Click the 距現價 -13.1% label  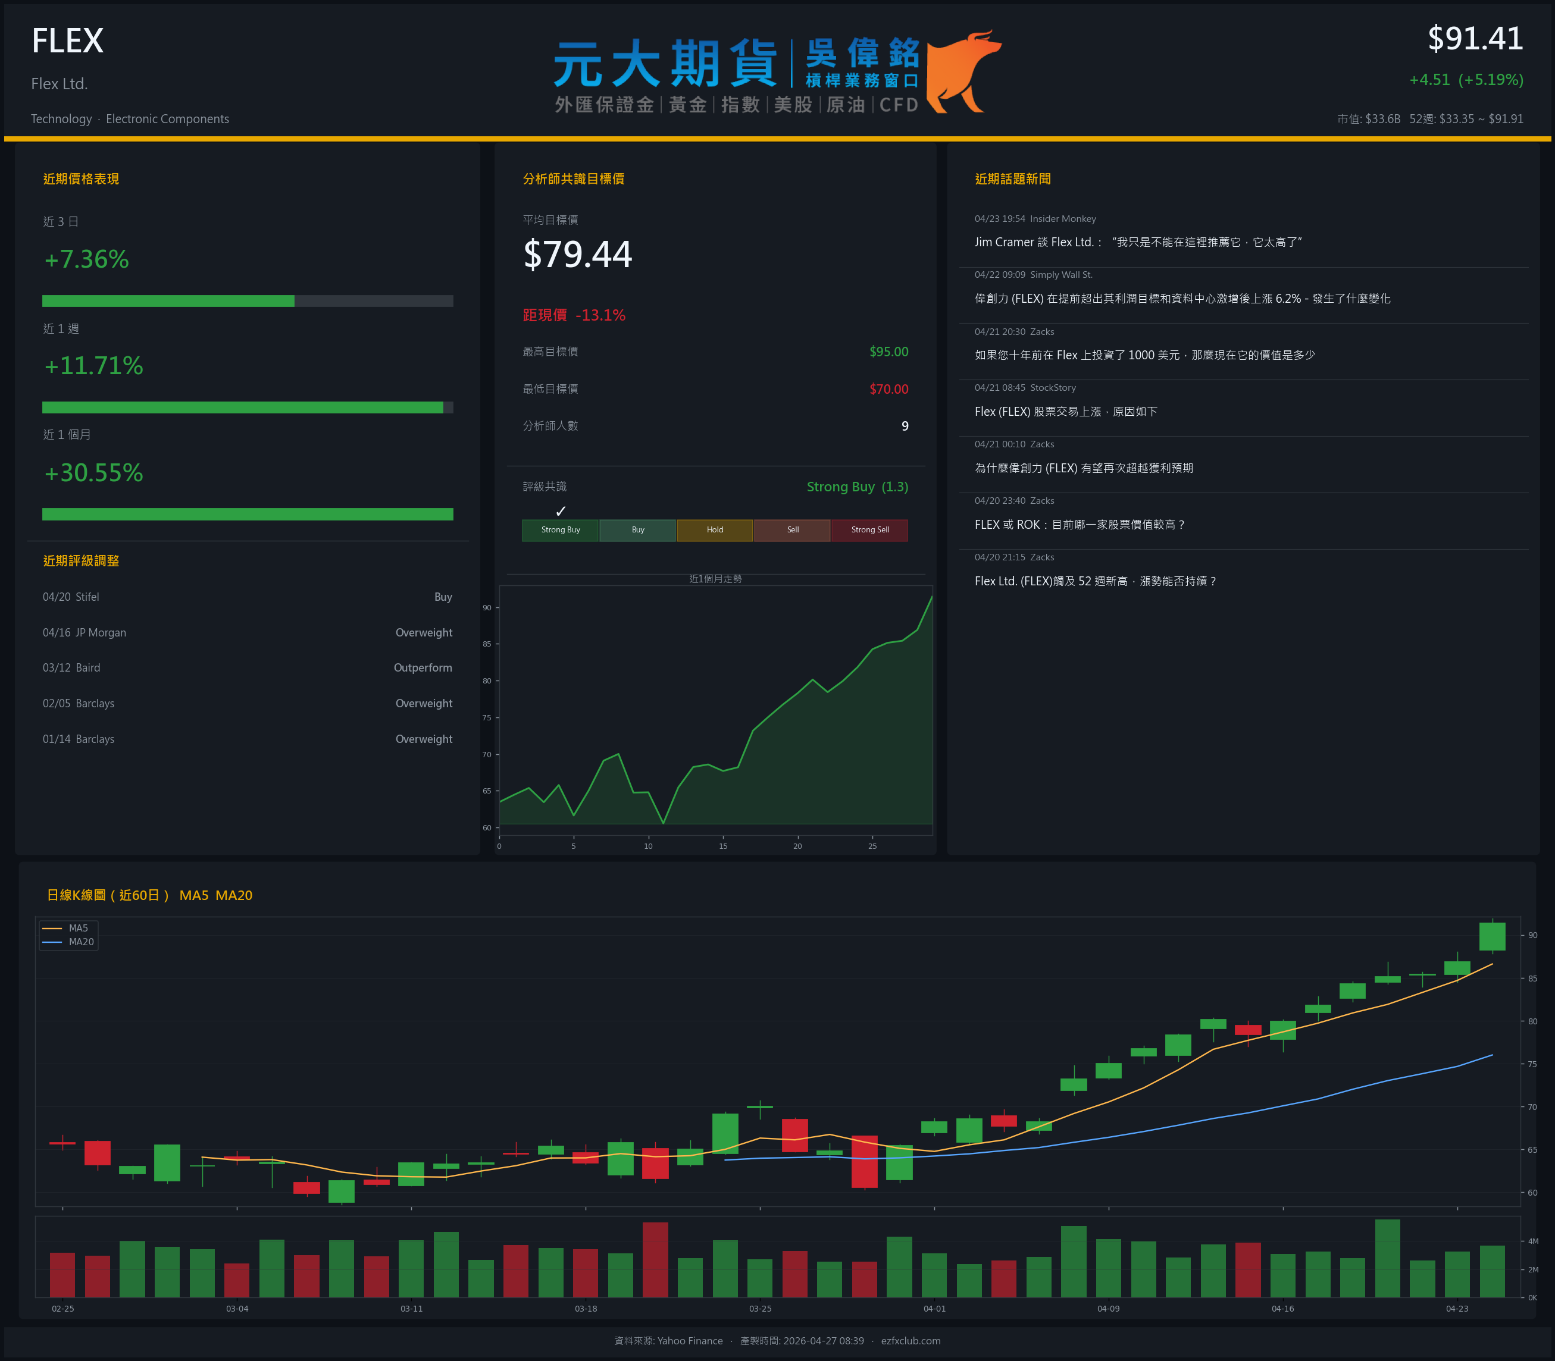click(x=574, y=315)
